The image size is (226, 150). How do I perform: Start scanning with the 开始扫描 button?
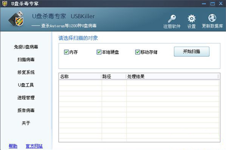(x=191, y=52)
